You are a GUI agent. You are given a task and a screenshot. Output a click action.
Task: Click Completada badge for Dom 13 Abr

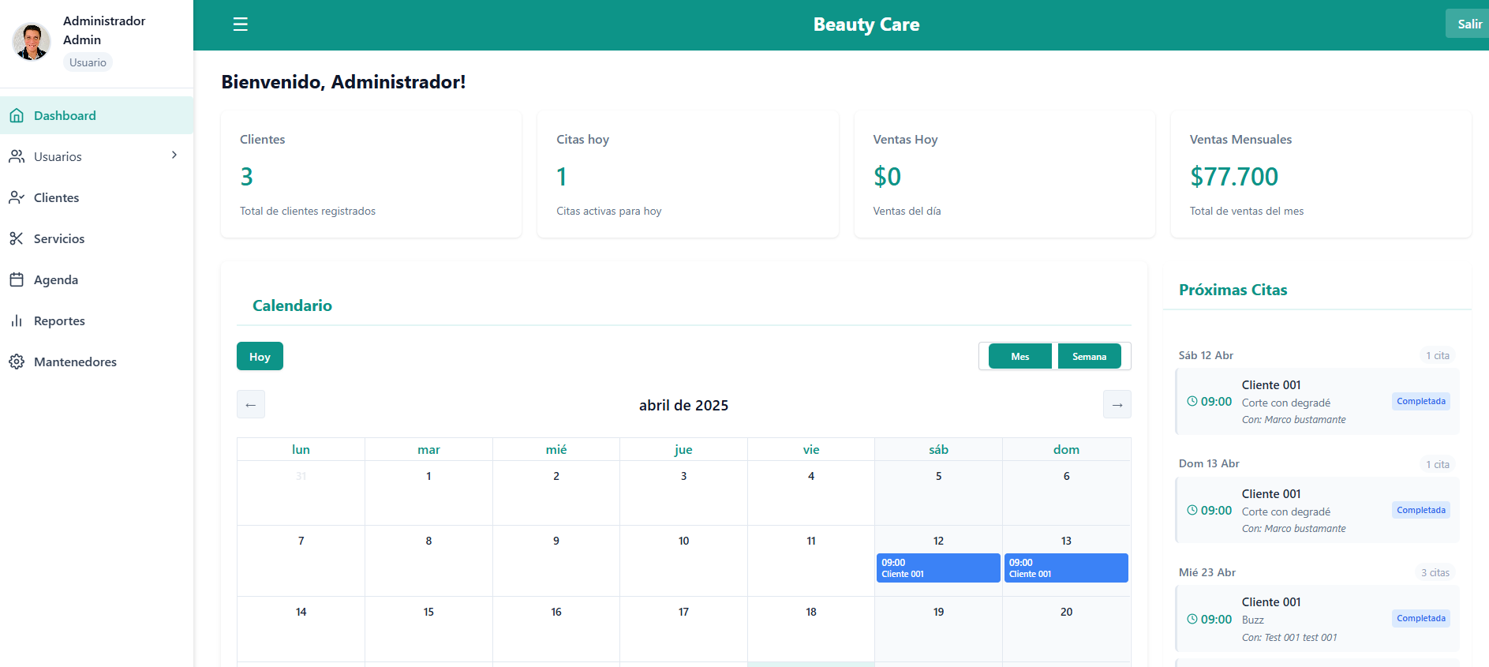(x=1421, y=510)
